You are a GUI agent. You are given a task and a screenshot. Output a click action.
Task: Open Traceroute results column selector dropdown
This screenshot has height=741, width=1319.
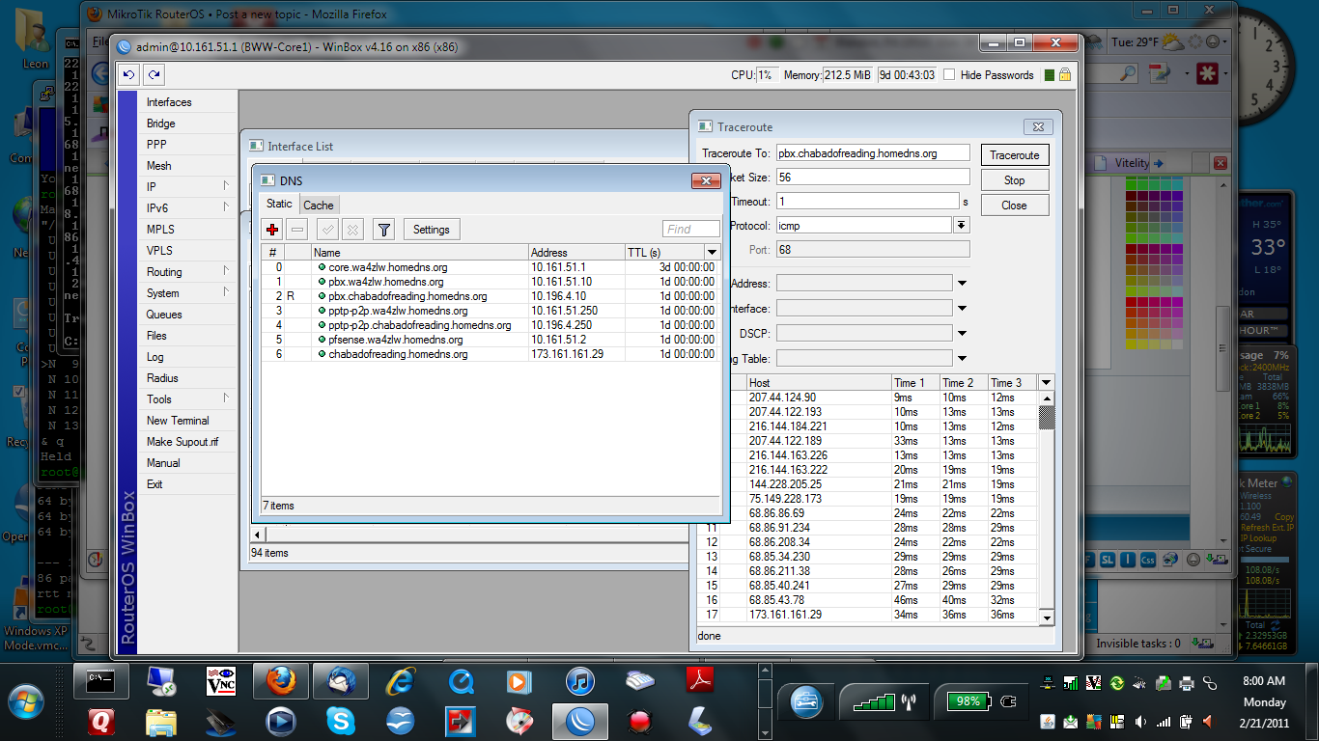click(x=1046, y=382)
